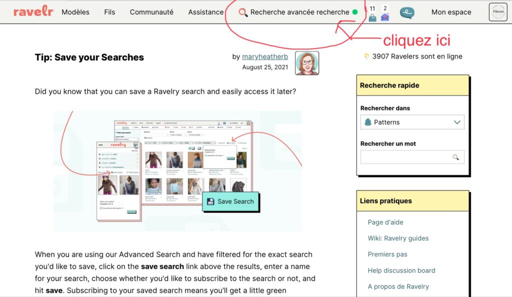
Task: Open the Assistance menu
Action: [205, 12]
